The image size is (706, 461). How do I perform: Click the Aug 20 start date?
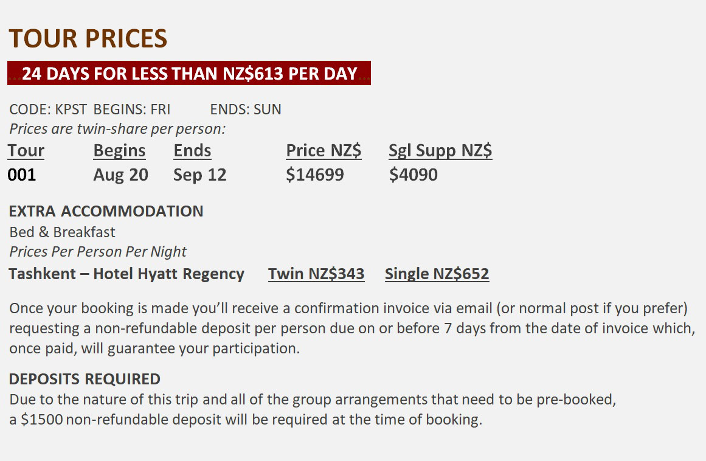click(121, 175)
